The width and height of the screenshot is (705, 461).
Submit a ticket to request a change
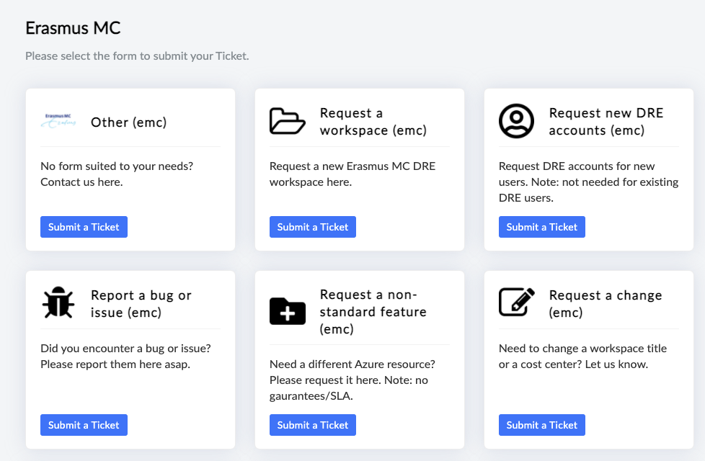tap(542, 425)
